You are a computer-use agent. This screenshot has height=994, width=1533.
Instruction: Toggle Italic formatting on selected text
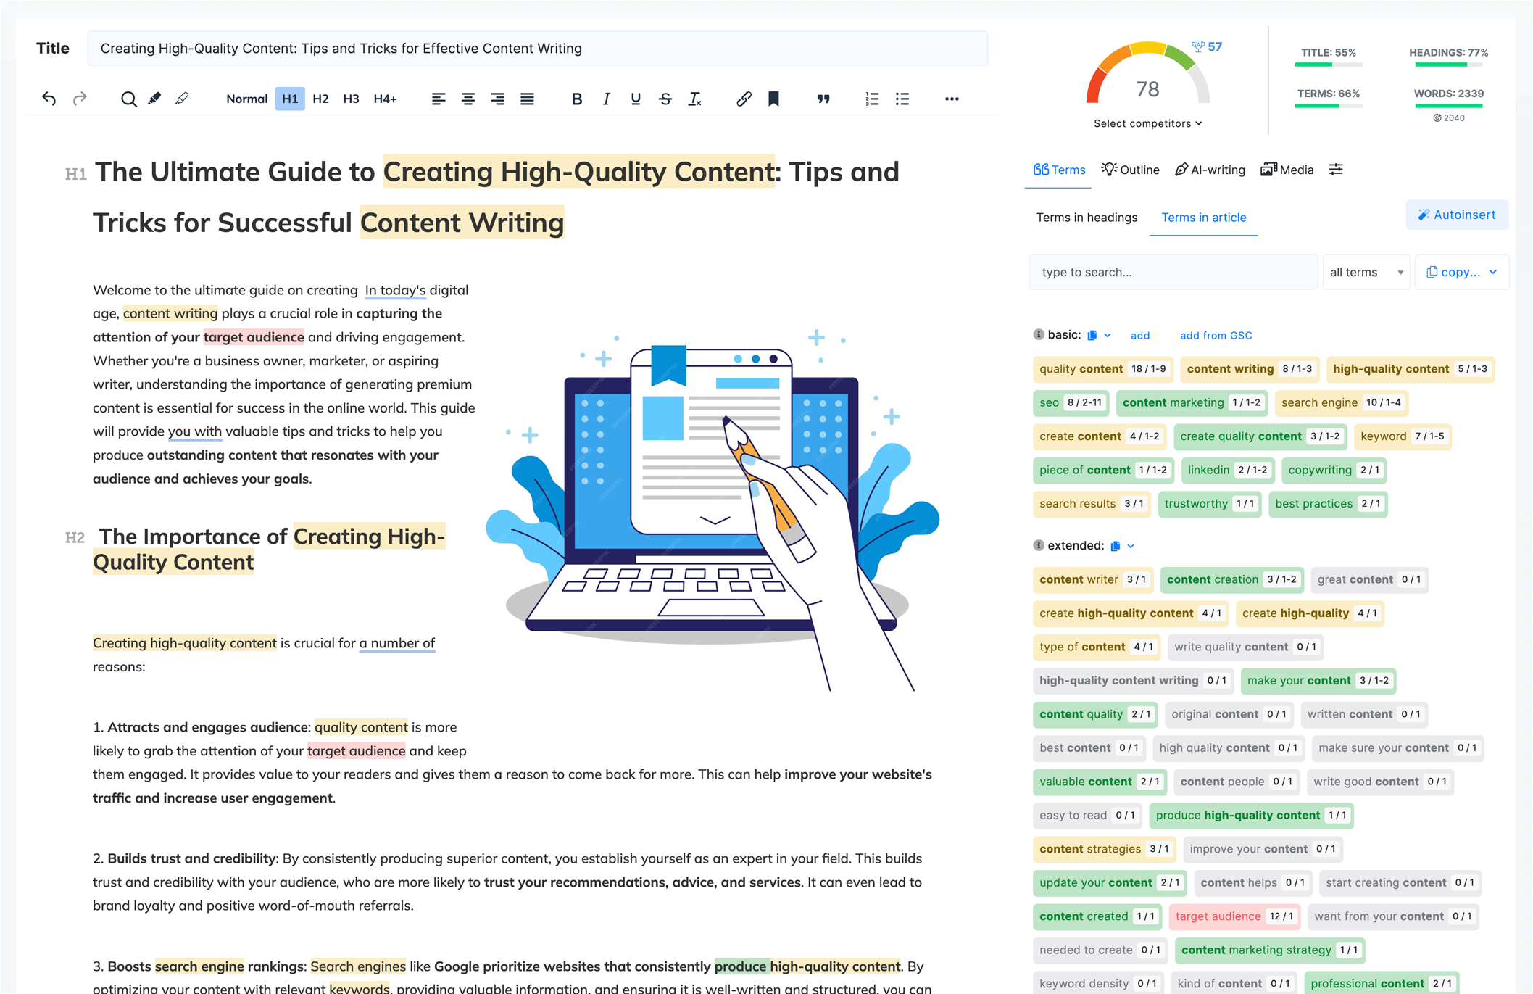603,101
